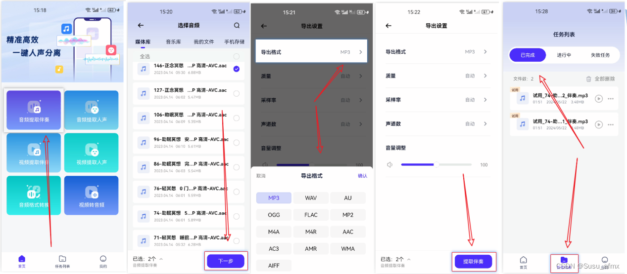The height and width of the screenshot is (274, 627).
Task: Open more options for 试用_74-助...1_伴奏.mp3
Action: tap(611, 124)
